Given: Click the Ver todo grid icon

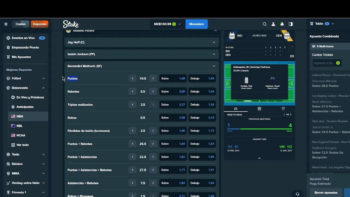Looking at the screenshot, I should coord(13,145).
